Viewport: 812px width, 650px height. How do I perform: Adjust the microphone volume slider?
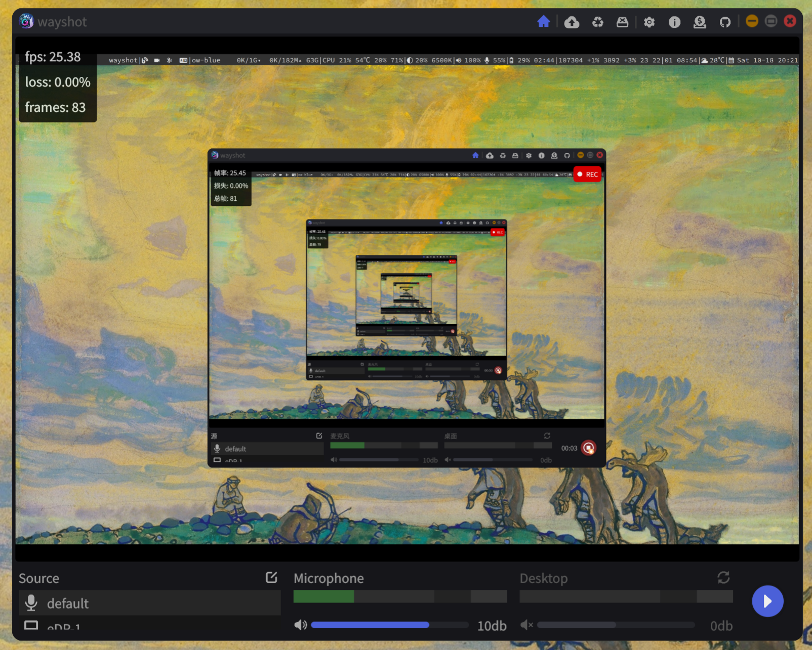[389, 625]
